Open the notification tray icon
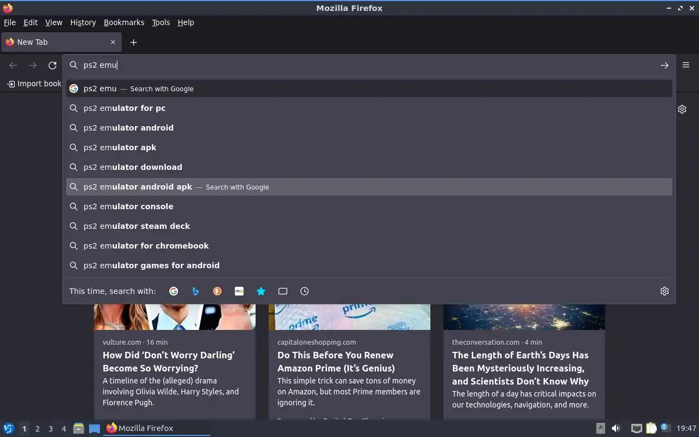699x437 pixels. 665,428
